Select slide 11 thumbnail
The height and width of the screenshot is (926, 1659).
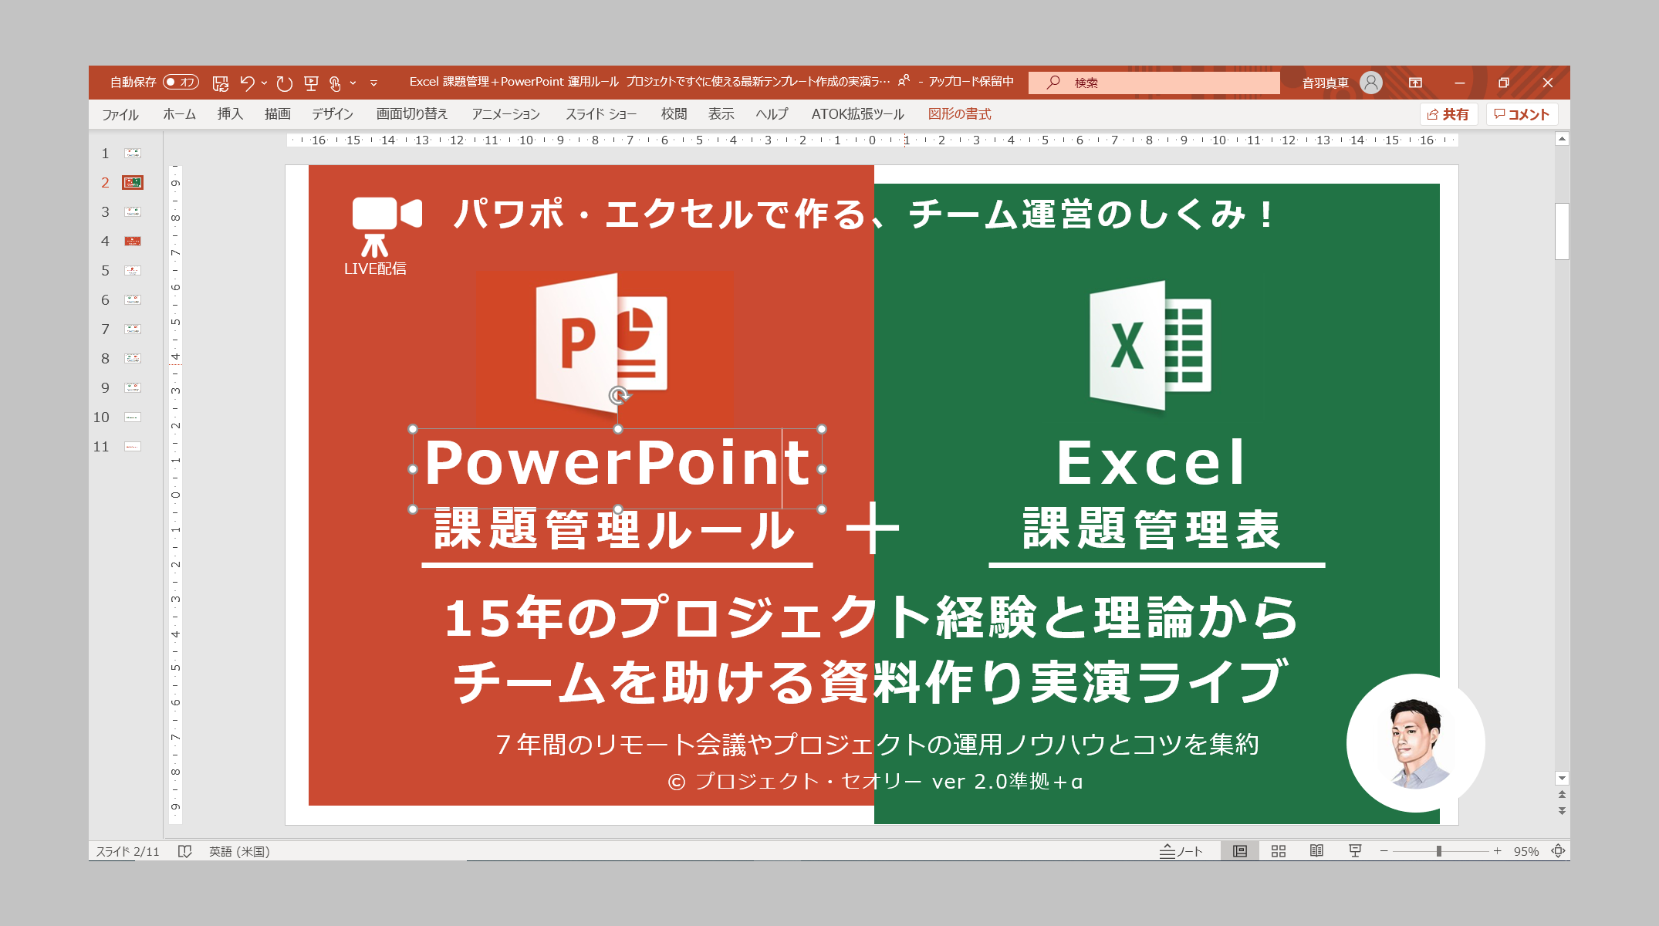point(133,446)
